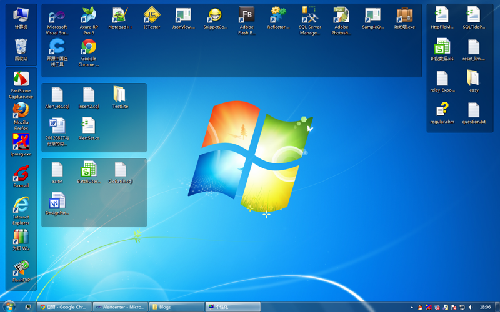Open JsonView shortcut

point(183,19)
